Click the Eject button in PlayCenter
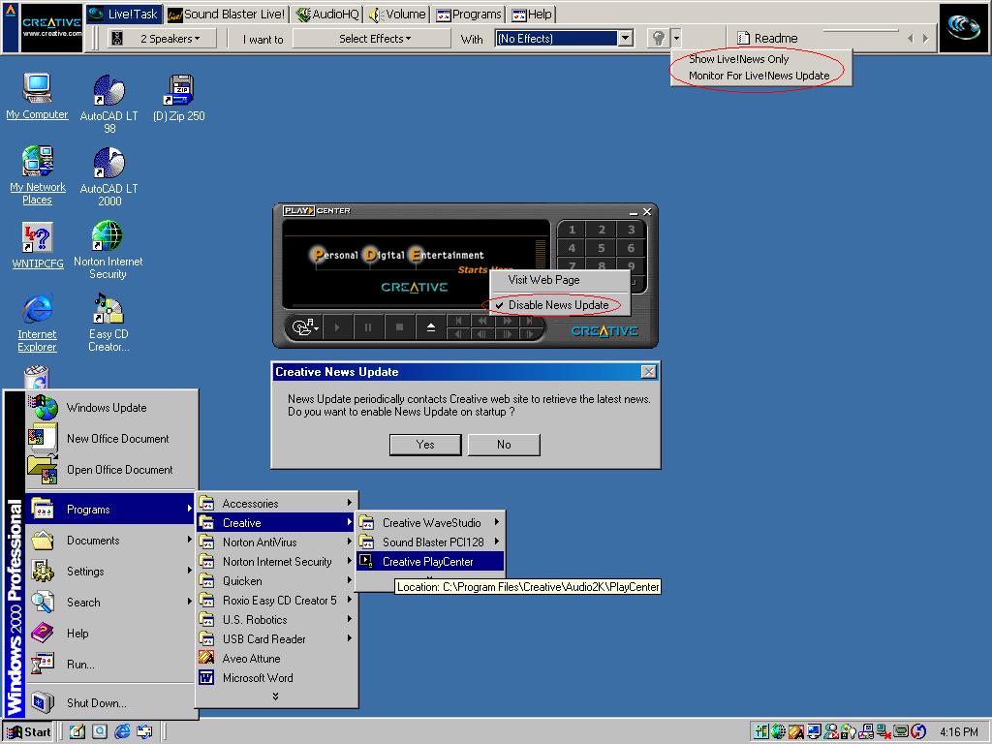 [430, 327]
